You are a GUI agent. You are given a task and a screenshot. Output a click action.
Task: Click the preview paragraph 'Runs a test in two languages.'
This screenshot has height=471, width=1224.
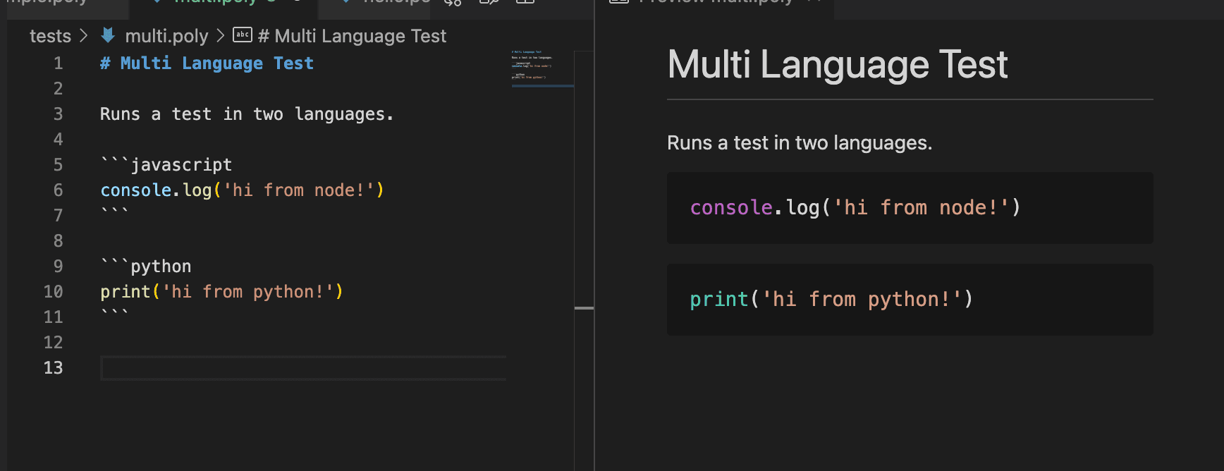[800, 143]
